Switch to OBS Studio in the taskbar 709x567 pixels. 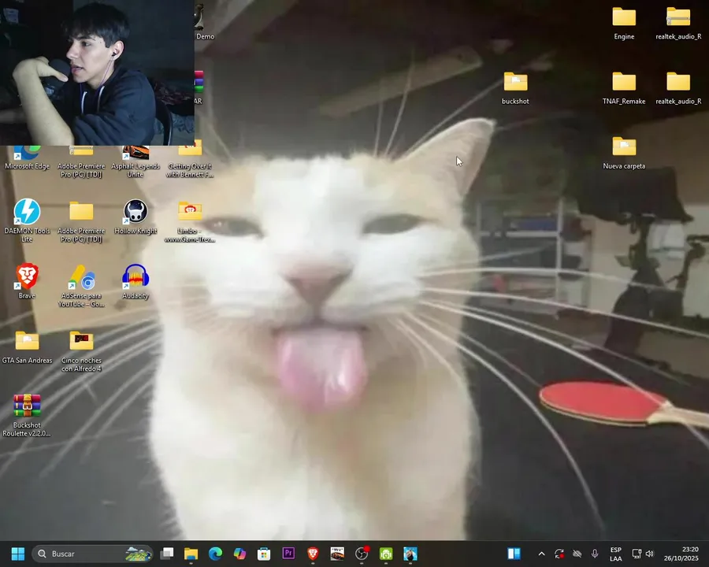pyautogui.click(x=362, y=554)
